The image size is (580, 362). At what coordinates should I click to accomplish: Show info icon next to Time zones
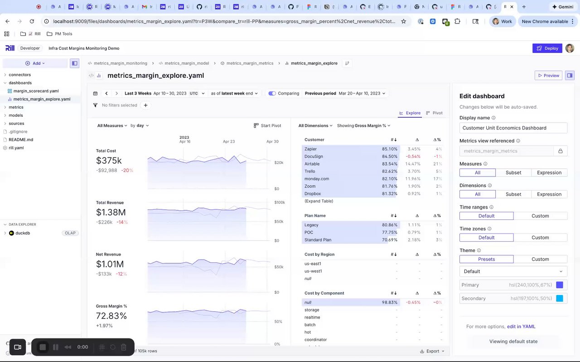[489, 229]
